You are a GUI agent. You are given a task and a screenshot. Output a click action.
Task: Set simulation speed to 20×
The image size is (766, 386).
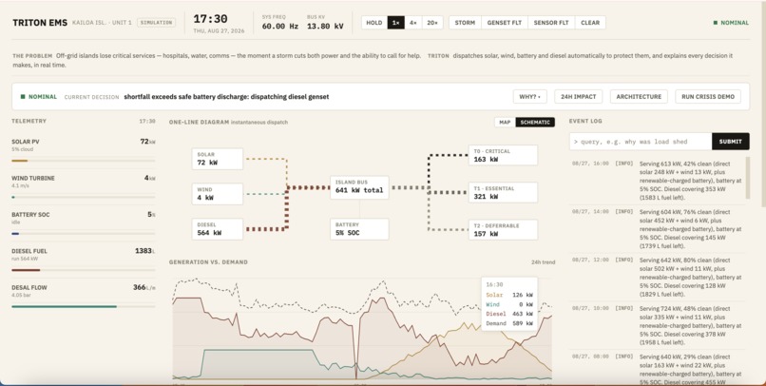(432, 23)
